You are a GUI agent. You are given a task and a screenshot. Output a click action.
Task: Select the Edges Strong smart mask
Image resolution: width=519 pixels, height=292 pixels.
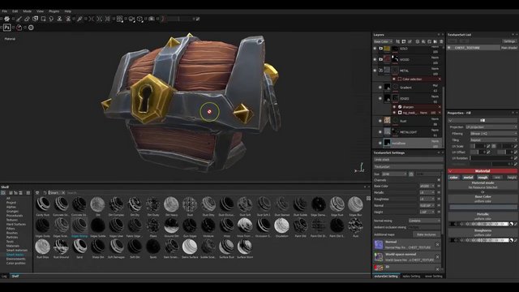click(79, 226)
